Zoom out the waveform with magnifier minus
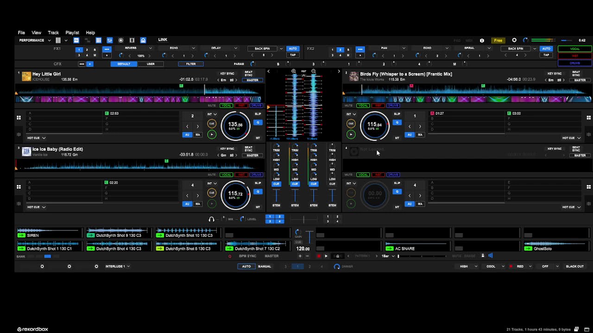 coord(314,71)
